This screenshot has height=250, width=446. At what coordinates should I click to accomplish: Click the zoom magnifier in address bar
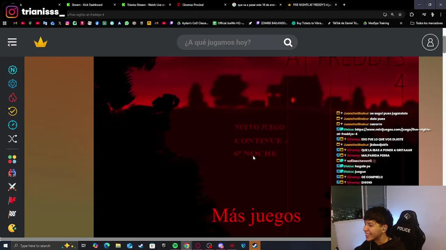[x=392, y=15]
